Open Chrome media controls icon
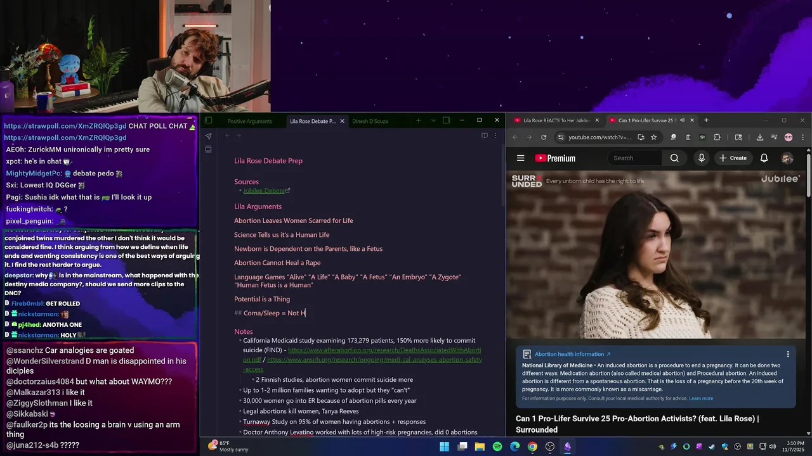 774,137
